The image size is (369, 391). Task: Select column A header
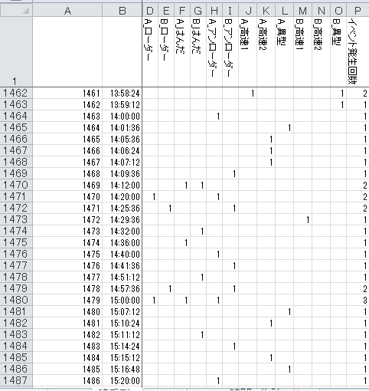67,11
